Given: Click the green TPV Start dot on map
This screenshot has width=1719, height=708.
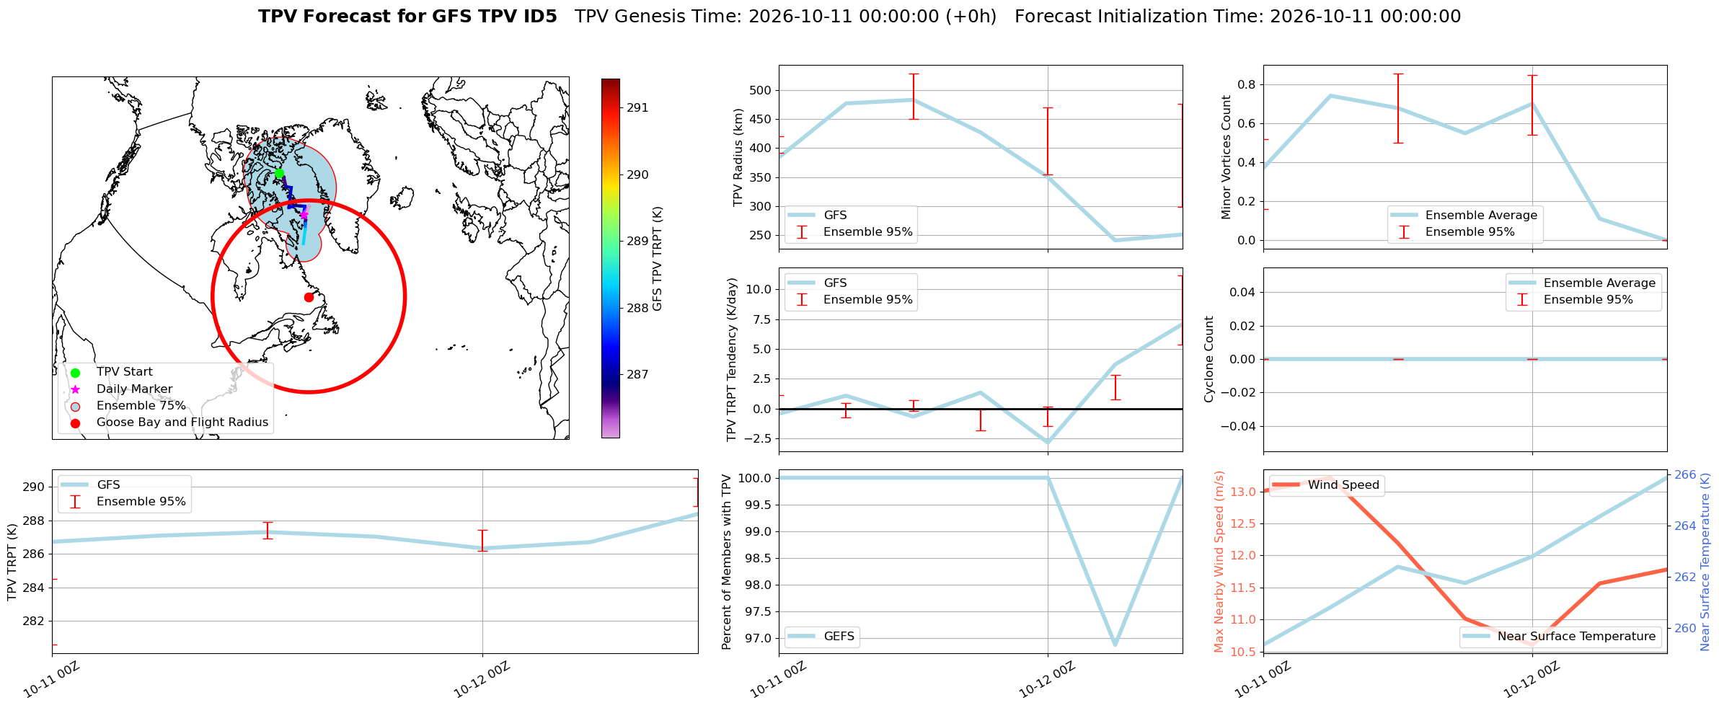Looking at the screenshot, I should [x=279, y=173].
